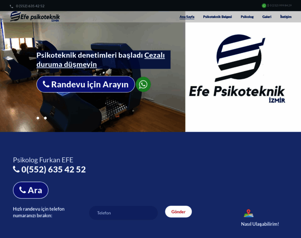Screen dimensions: 301x238
Task: Click the phone icon in top bar
Action: coord(11,6)
